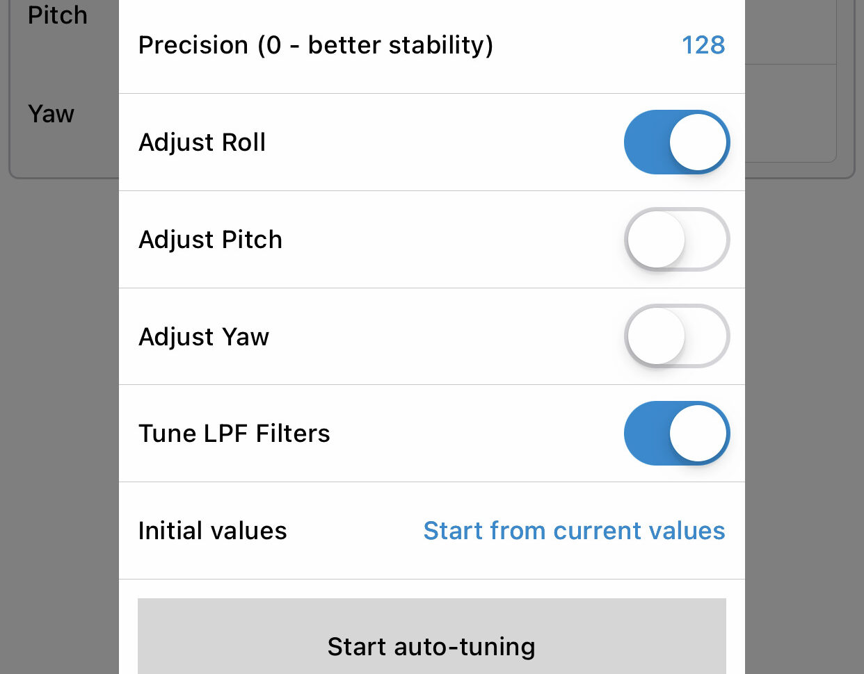Viewport: 864px width, 674px height.
Task: Tap the Tune LPF Filters label
Action: [234, 434]
